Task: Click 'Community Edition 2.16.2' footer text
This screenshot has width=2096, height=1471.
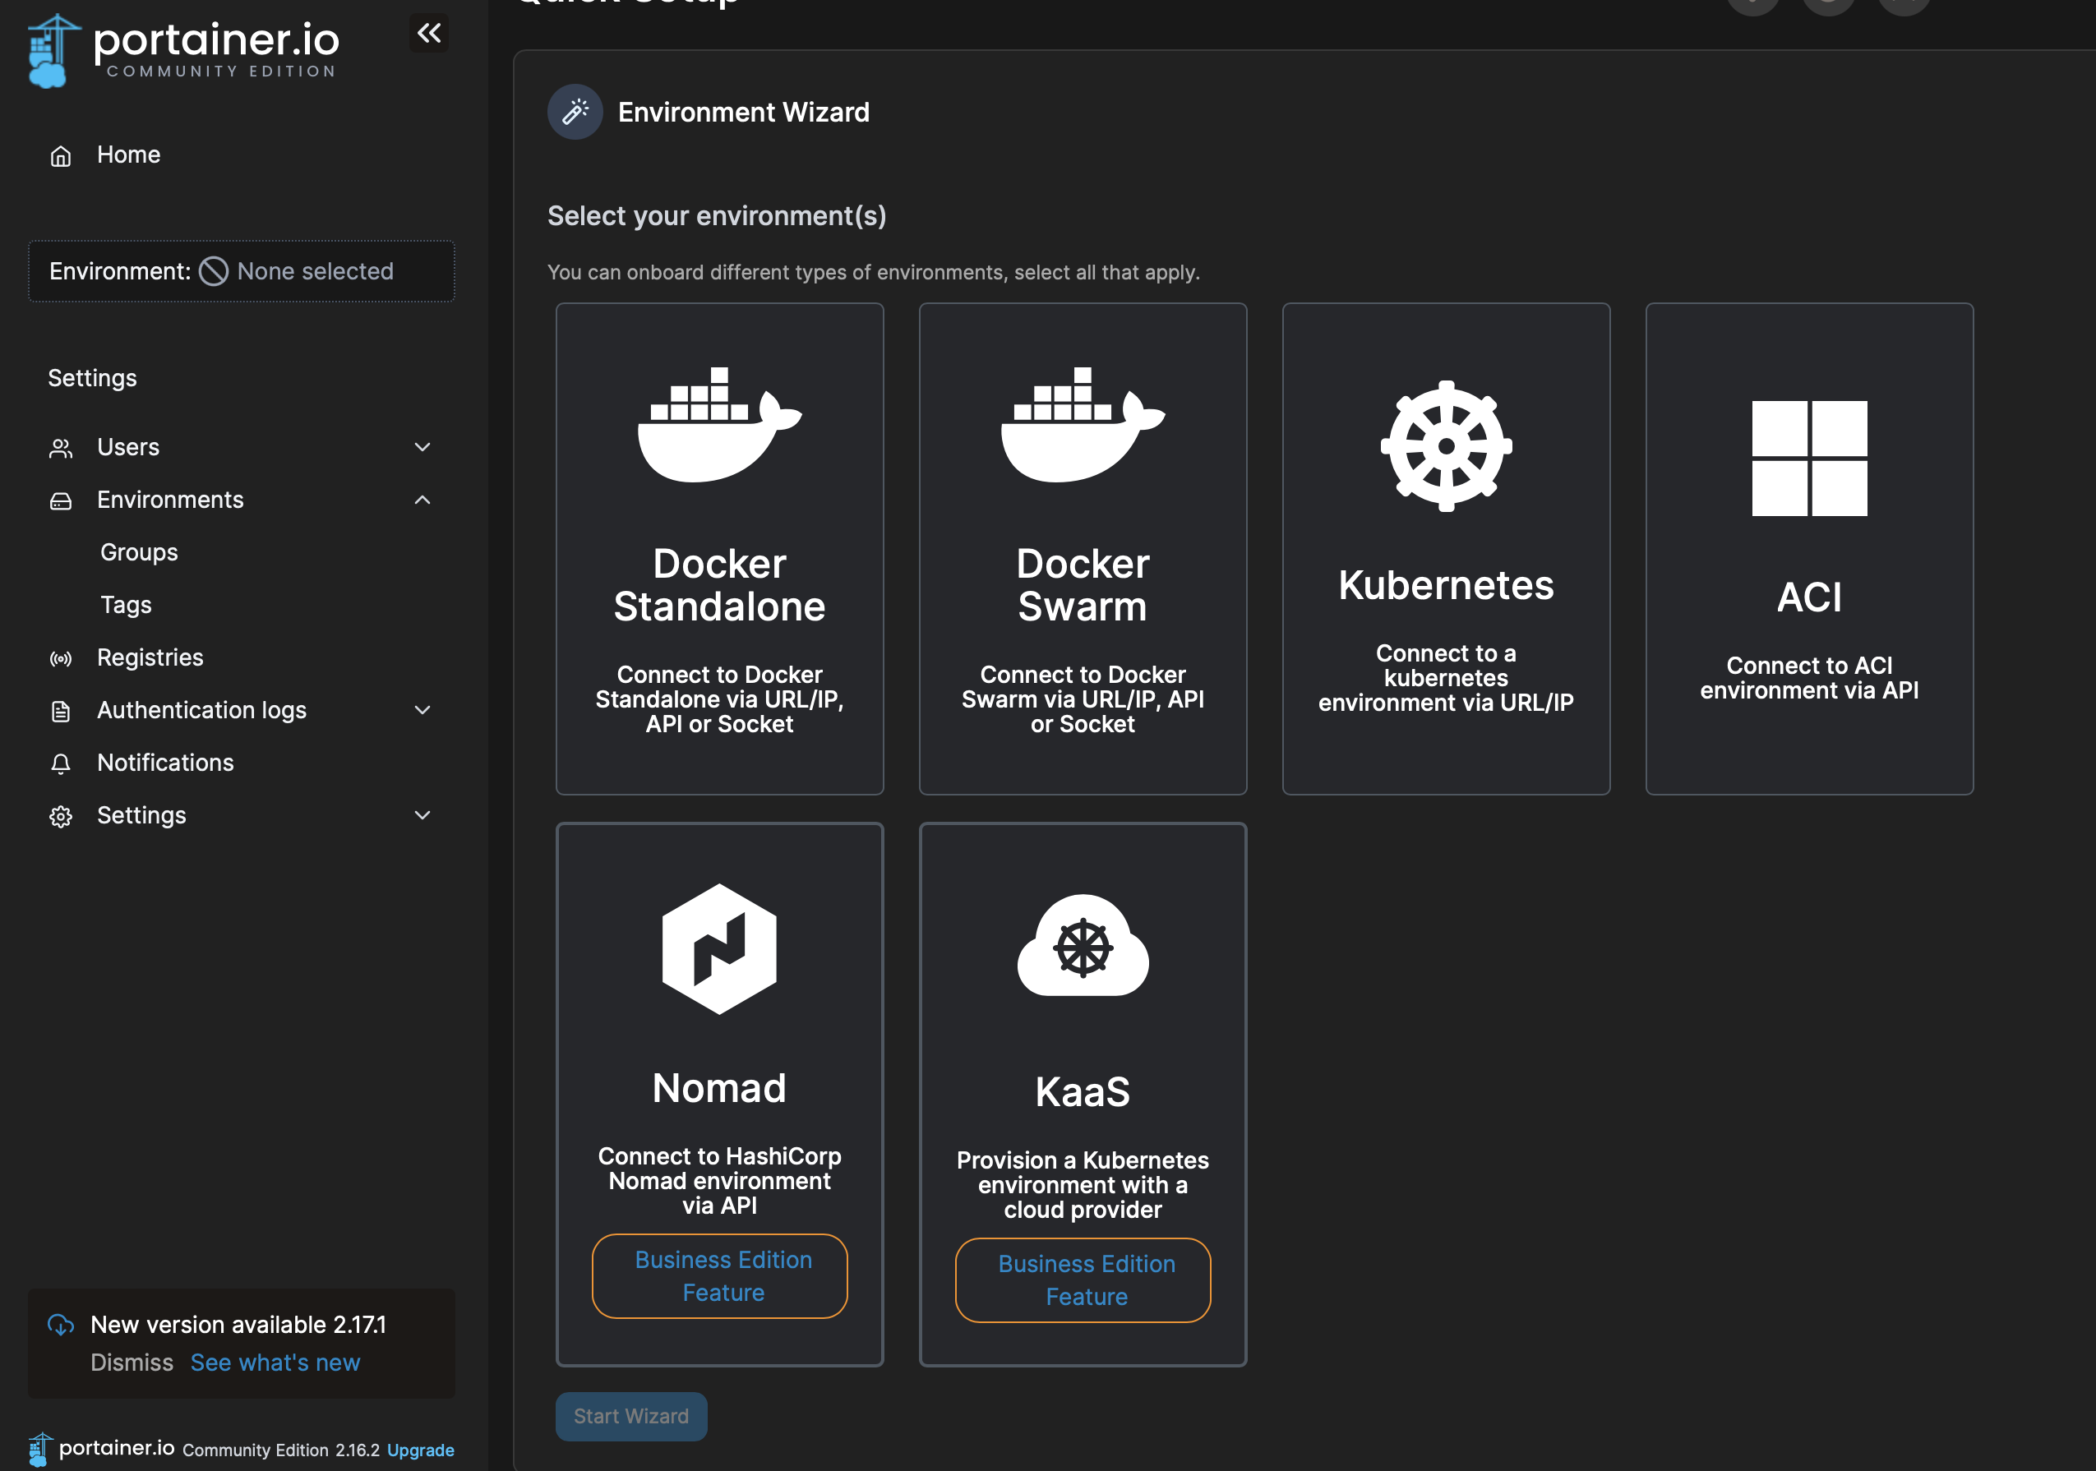Action: coord(281,1450)
